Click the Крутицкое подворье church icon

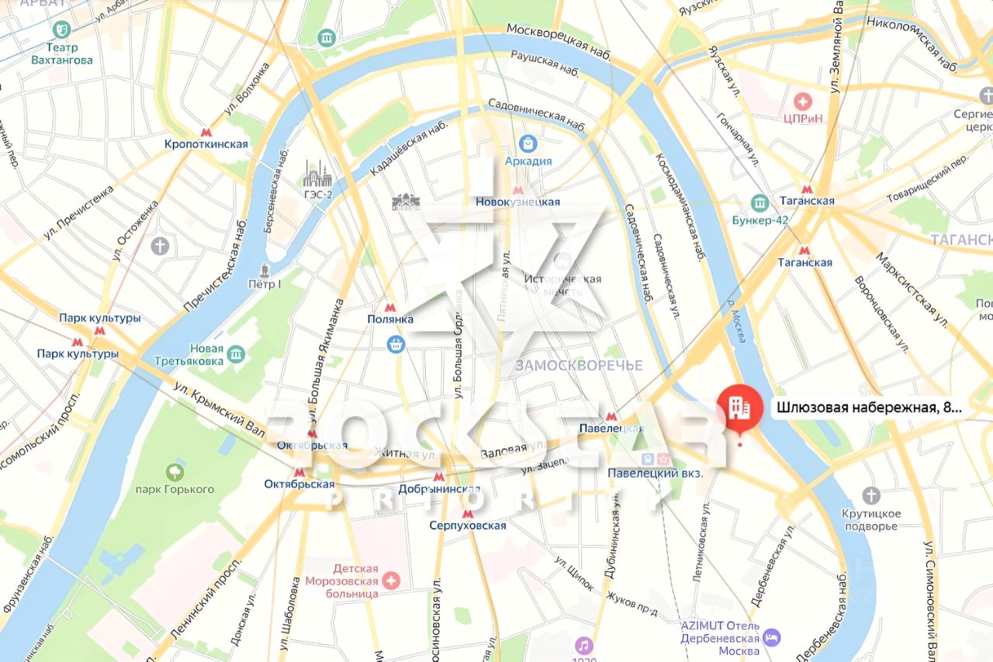[x=871, y=495]
